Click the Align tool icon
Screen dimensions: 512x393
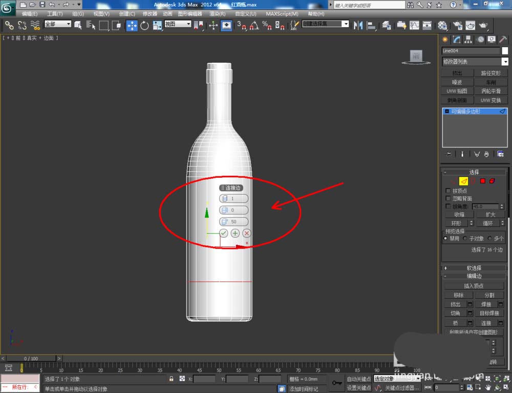371,25
